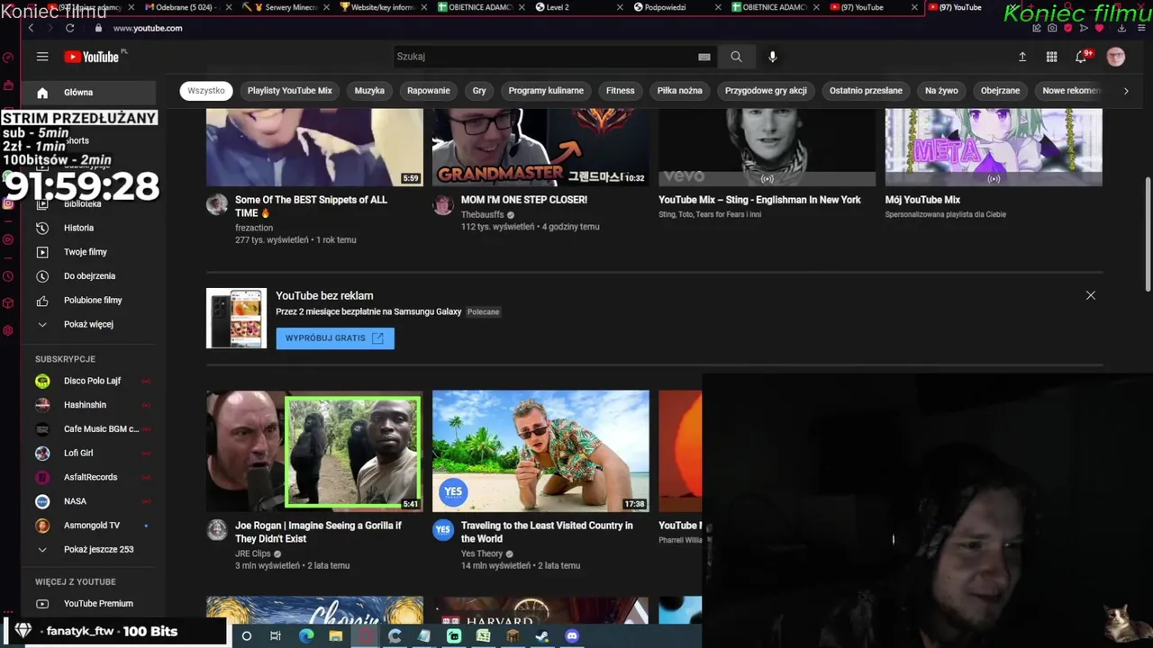1153x648 pixels.
Task: Open Windows Task View on the taskbar
Action: pos(276,636)
